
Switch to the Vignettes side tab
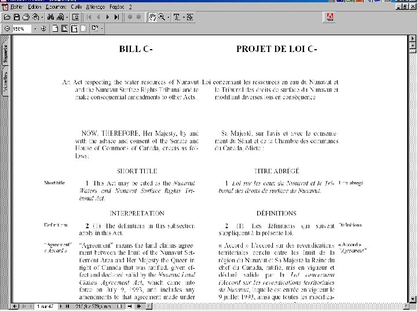click(x=5, y=81)
